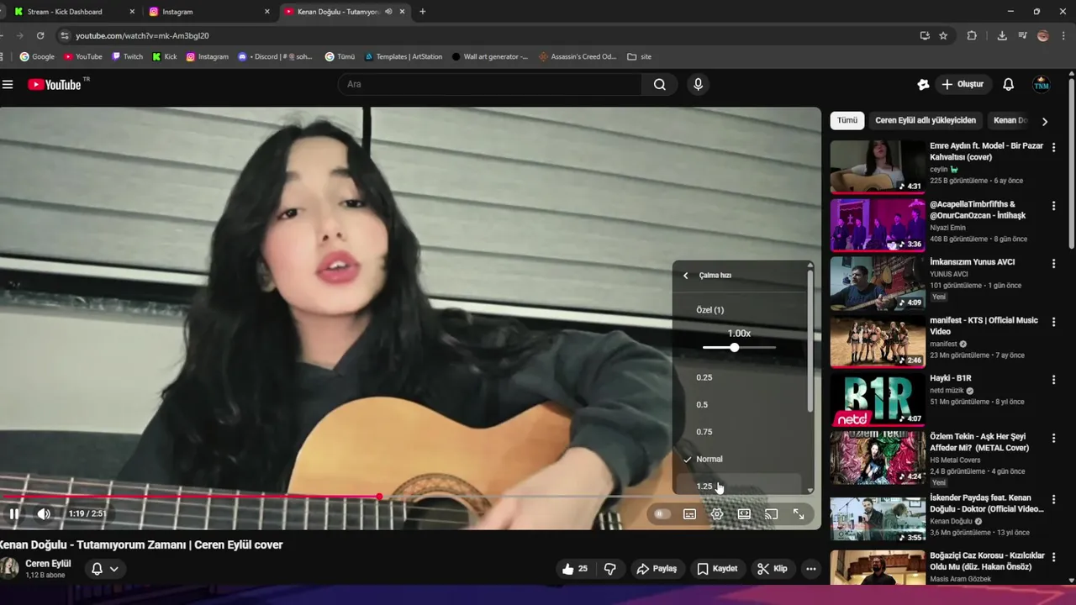1076x605 pixels.
Task: Click the Klip clip button
Action: click(x=772, y=569)
